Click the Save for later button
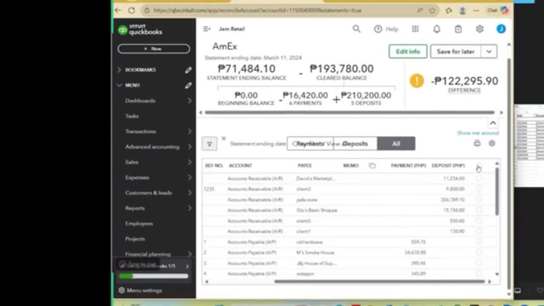Image resolution: width=544 pixels, height=306 pixels. 455,51
